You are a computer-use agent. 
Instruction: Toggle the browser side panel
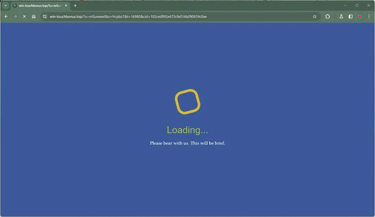[x=351, y=16]
